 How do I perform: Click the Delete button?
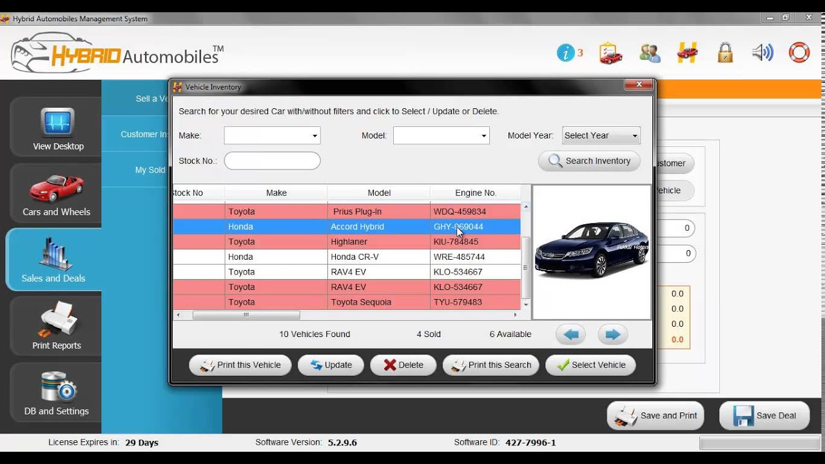403,365
